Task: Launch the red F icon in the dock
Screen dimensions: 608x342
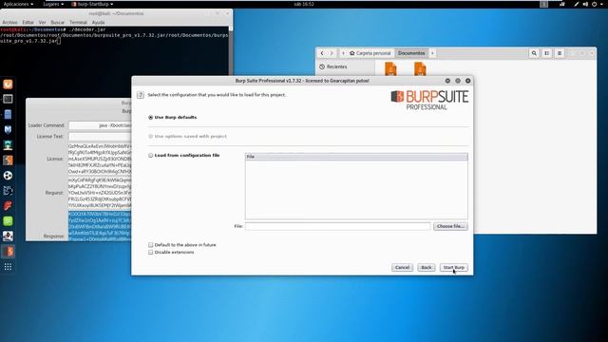Action: pos(8,205)
